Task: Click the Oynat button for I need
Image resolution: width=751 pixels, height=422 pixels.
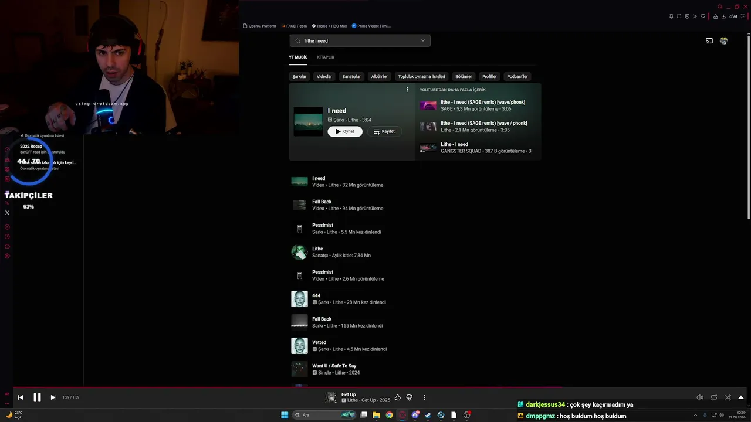Action: [x=345, y=131]
